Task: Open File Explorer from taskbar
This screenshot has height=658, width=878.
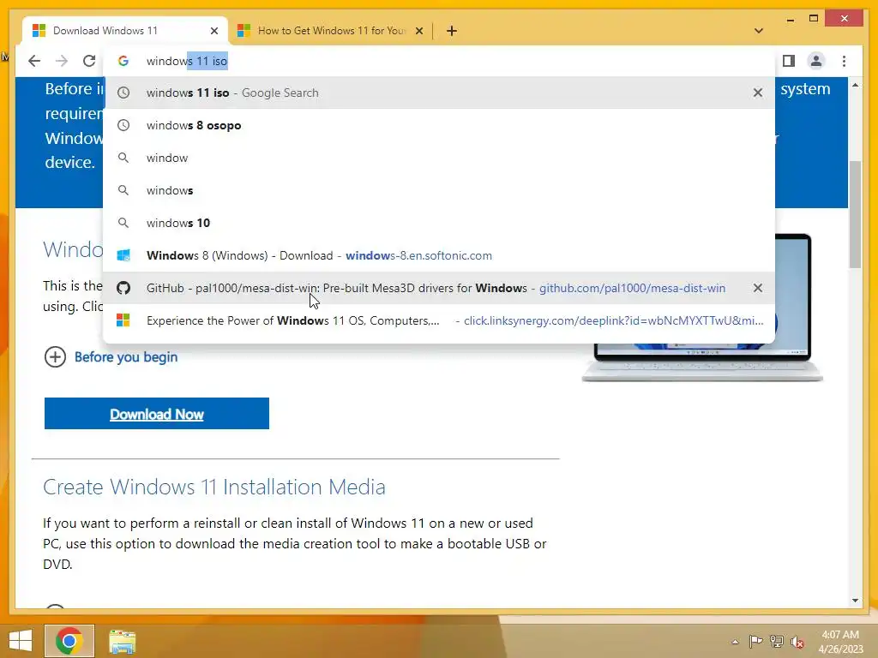Action: coord(122,641)
